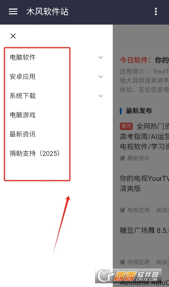The height and width of the screenshot is (287, 169).
Task: Open the 今日软件 featured headline
Action: (144, 60)
